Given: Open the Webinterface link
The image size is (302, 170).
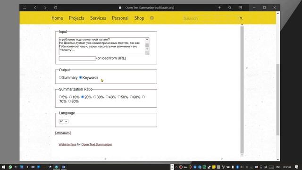Looking at the screenshot, I should pos(67,144).
